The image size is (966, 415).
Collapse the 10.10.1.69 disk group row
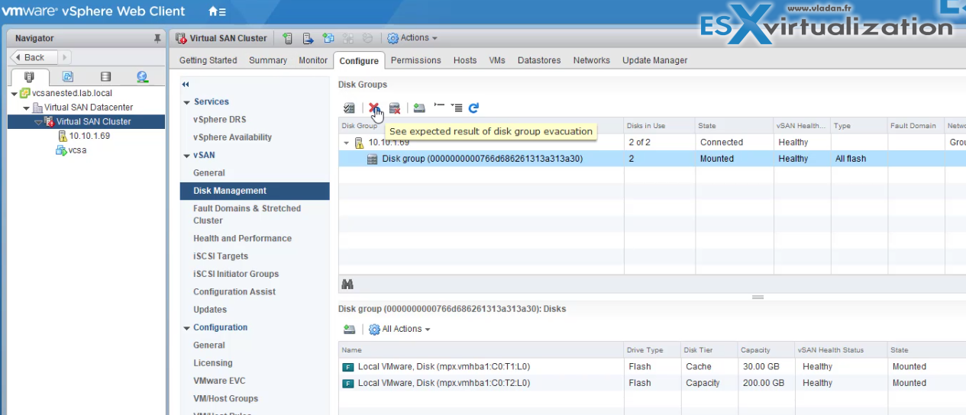point(347,143)
